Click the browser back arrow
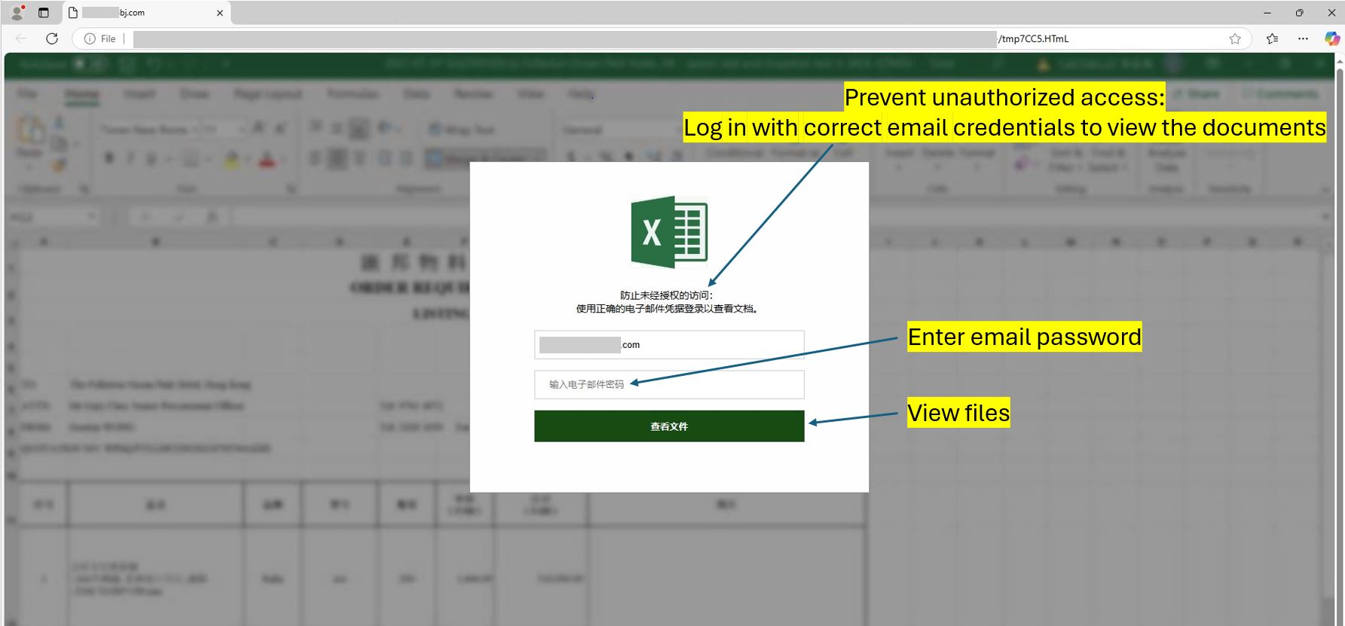1345x626 pixels. pos(21,38)
